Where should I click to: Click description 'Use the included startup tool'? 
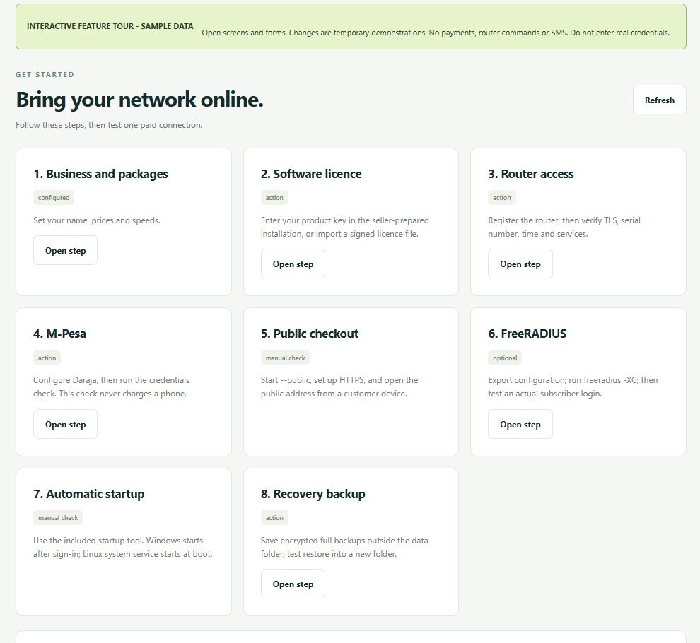(x=123, y=547)
